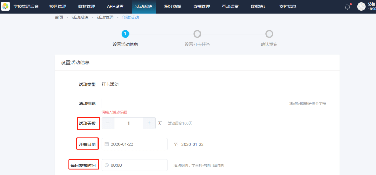This screenshot has width=376, height=175.
Task: Open the APP设置 menu
Action: pos(115,7)
